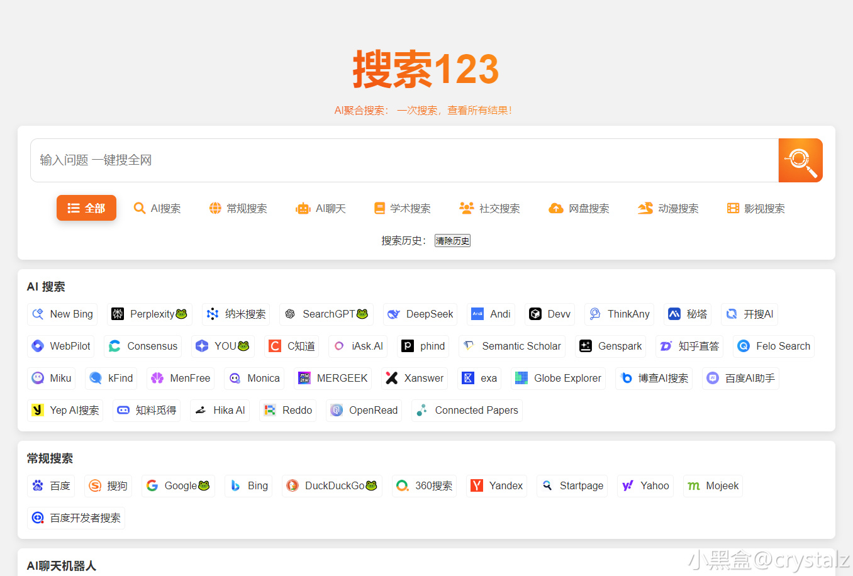
Task: Switch to the AI搜索 category tab
Action: (157, 208)
